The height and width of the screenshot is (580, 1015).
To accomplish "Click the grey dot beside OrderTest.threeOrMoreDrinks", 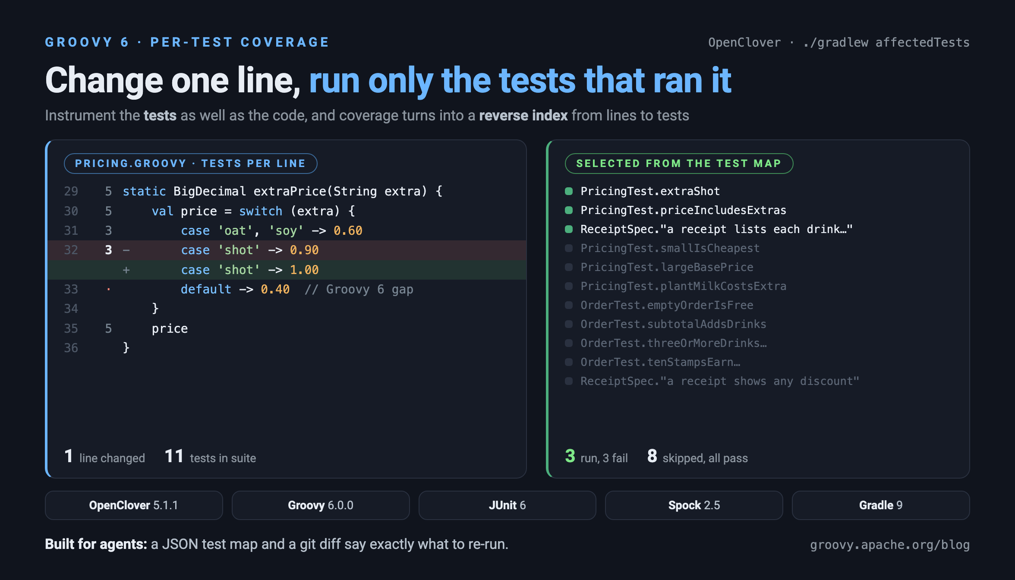I will click(x=569, y=343).
